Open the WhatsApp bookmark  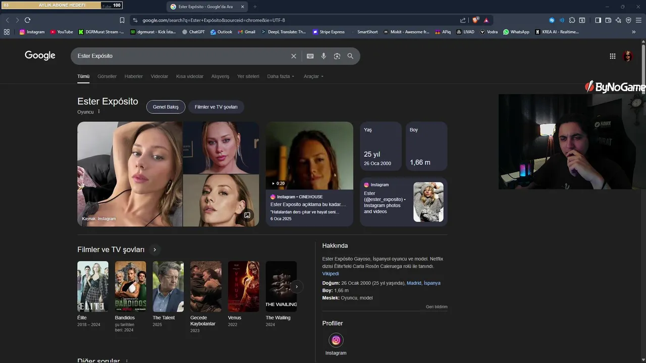pos(516,32)
